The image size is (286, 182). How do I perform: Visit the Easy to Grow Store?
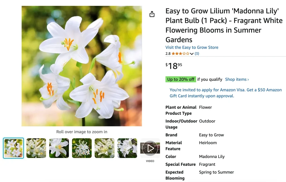tap(192, 48)
